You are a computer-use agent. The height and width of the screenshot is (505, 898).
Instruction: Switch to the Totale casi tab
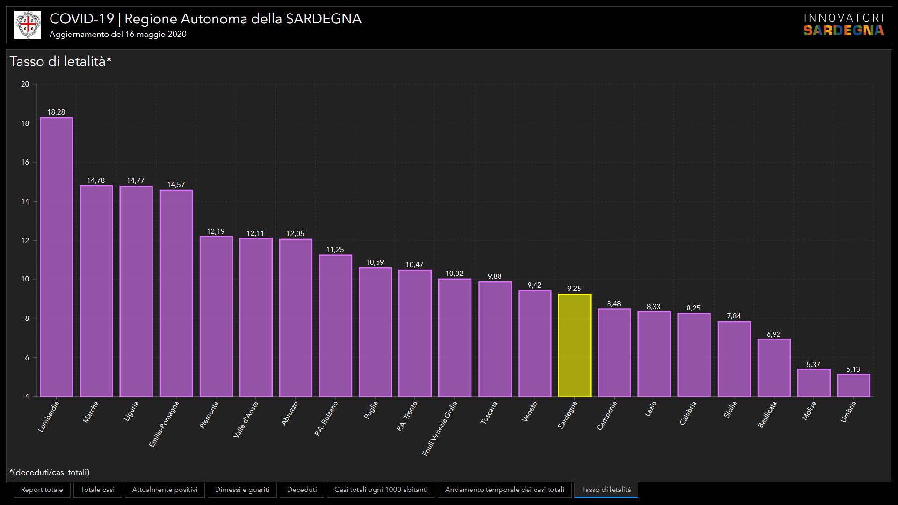[x=97, y=490]
